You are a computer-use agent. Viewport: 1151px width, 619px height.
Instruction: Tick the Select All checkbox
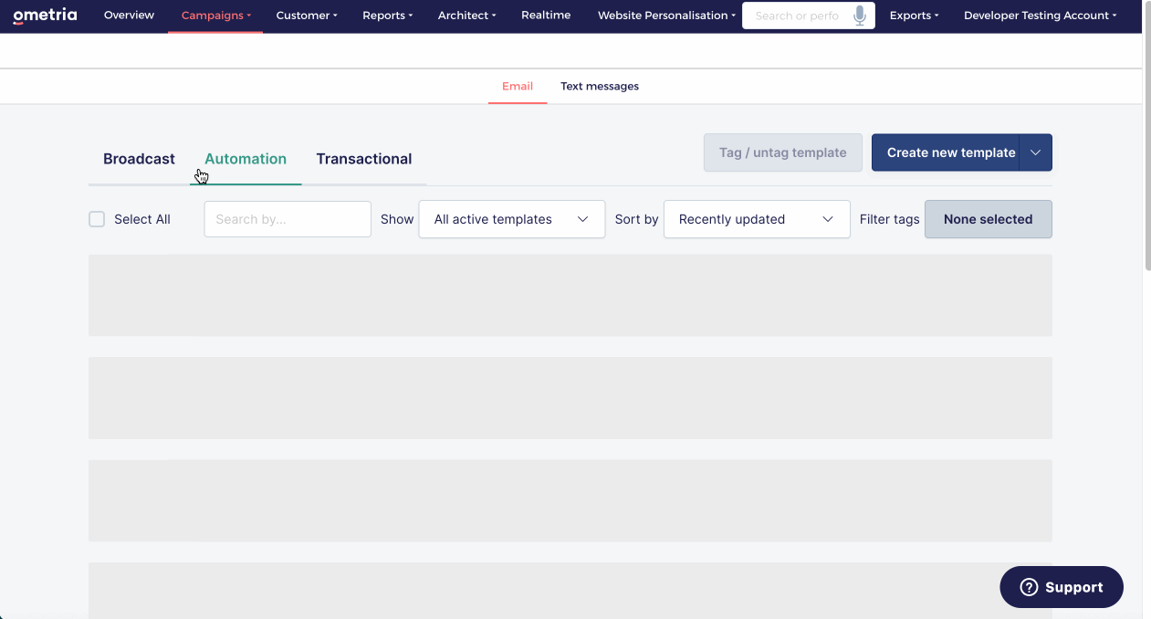pos(97,219)
